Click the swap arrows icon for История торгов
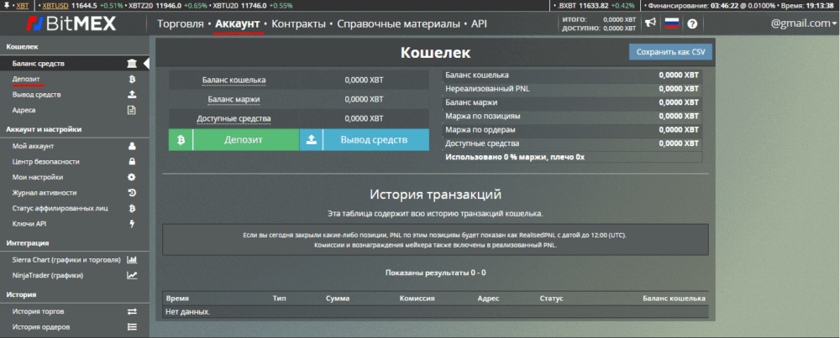Screen dimensions: 840x338 coord(131,311)
